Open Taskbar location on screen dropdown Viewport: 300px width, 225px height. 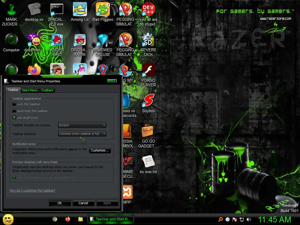pos(82,125)
